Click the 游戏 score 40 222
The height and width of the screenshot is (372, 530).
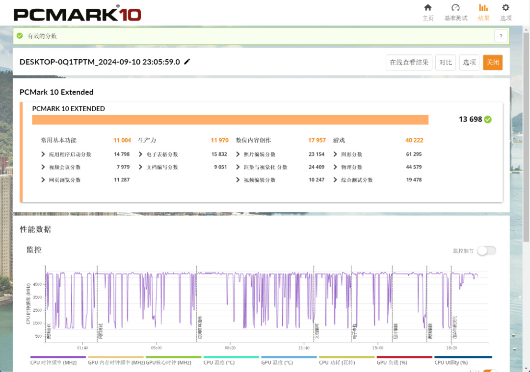click(x=414, y=141)
